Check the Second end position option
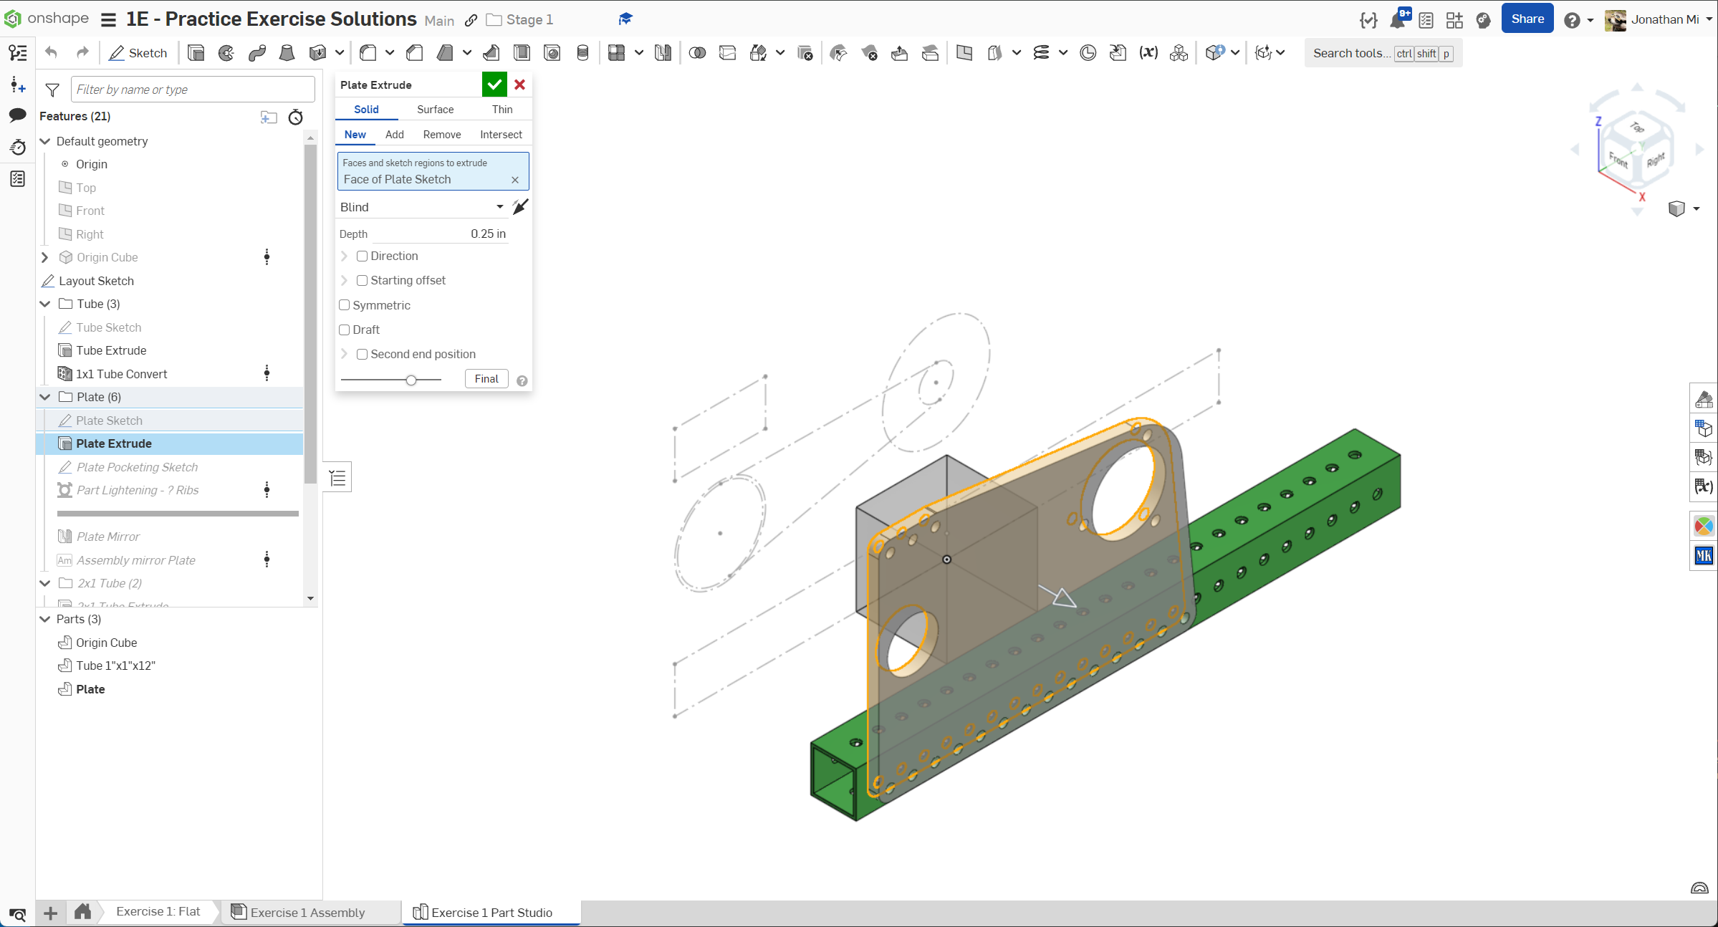The height and width of the screenshot is (927, 1718). pyautogui.click(x=363, y=354)
